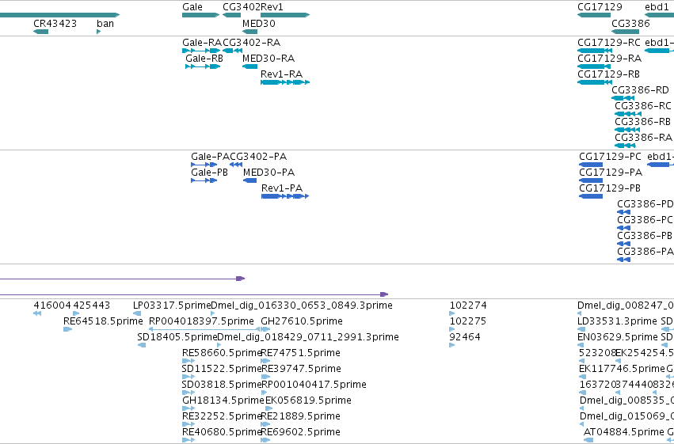
Task: Select the ebd1 gene label
Action: coord(657,7)
